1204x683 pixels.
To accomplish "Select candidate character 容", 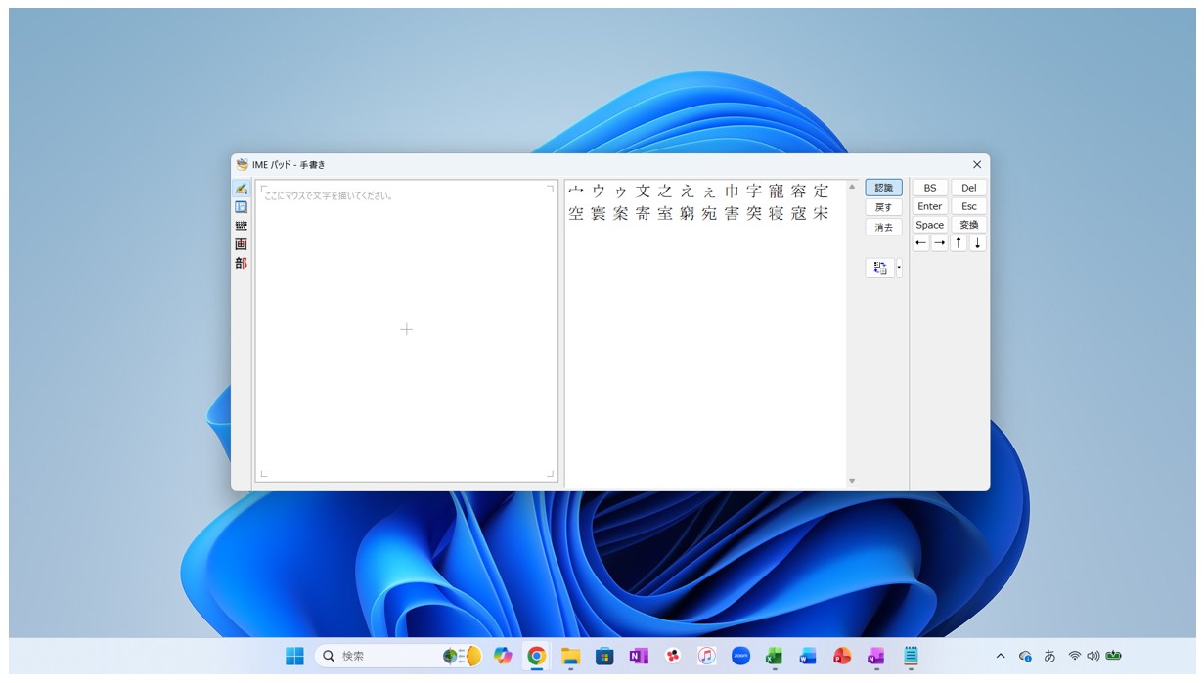I will click(798, 192).
